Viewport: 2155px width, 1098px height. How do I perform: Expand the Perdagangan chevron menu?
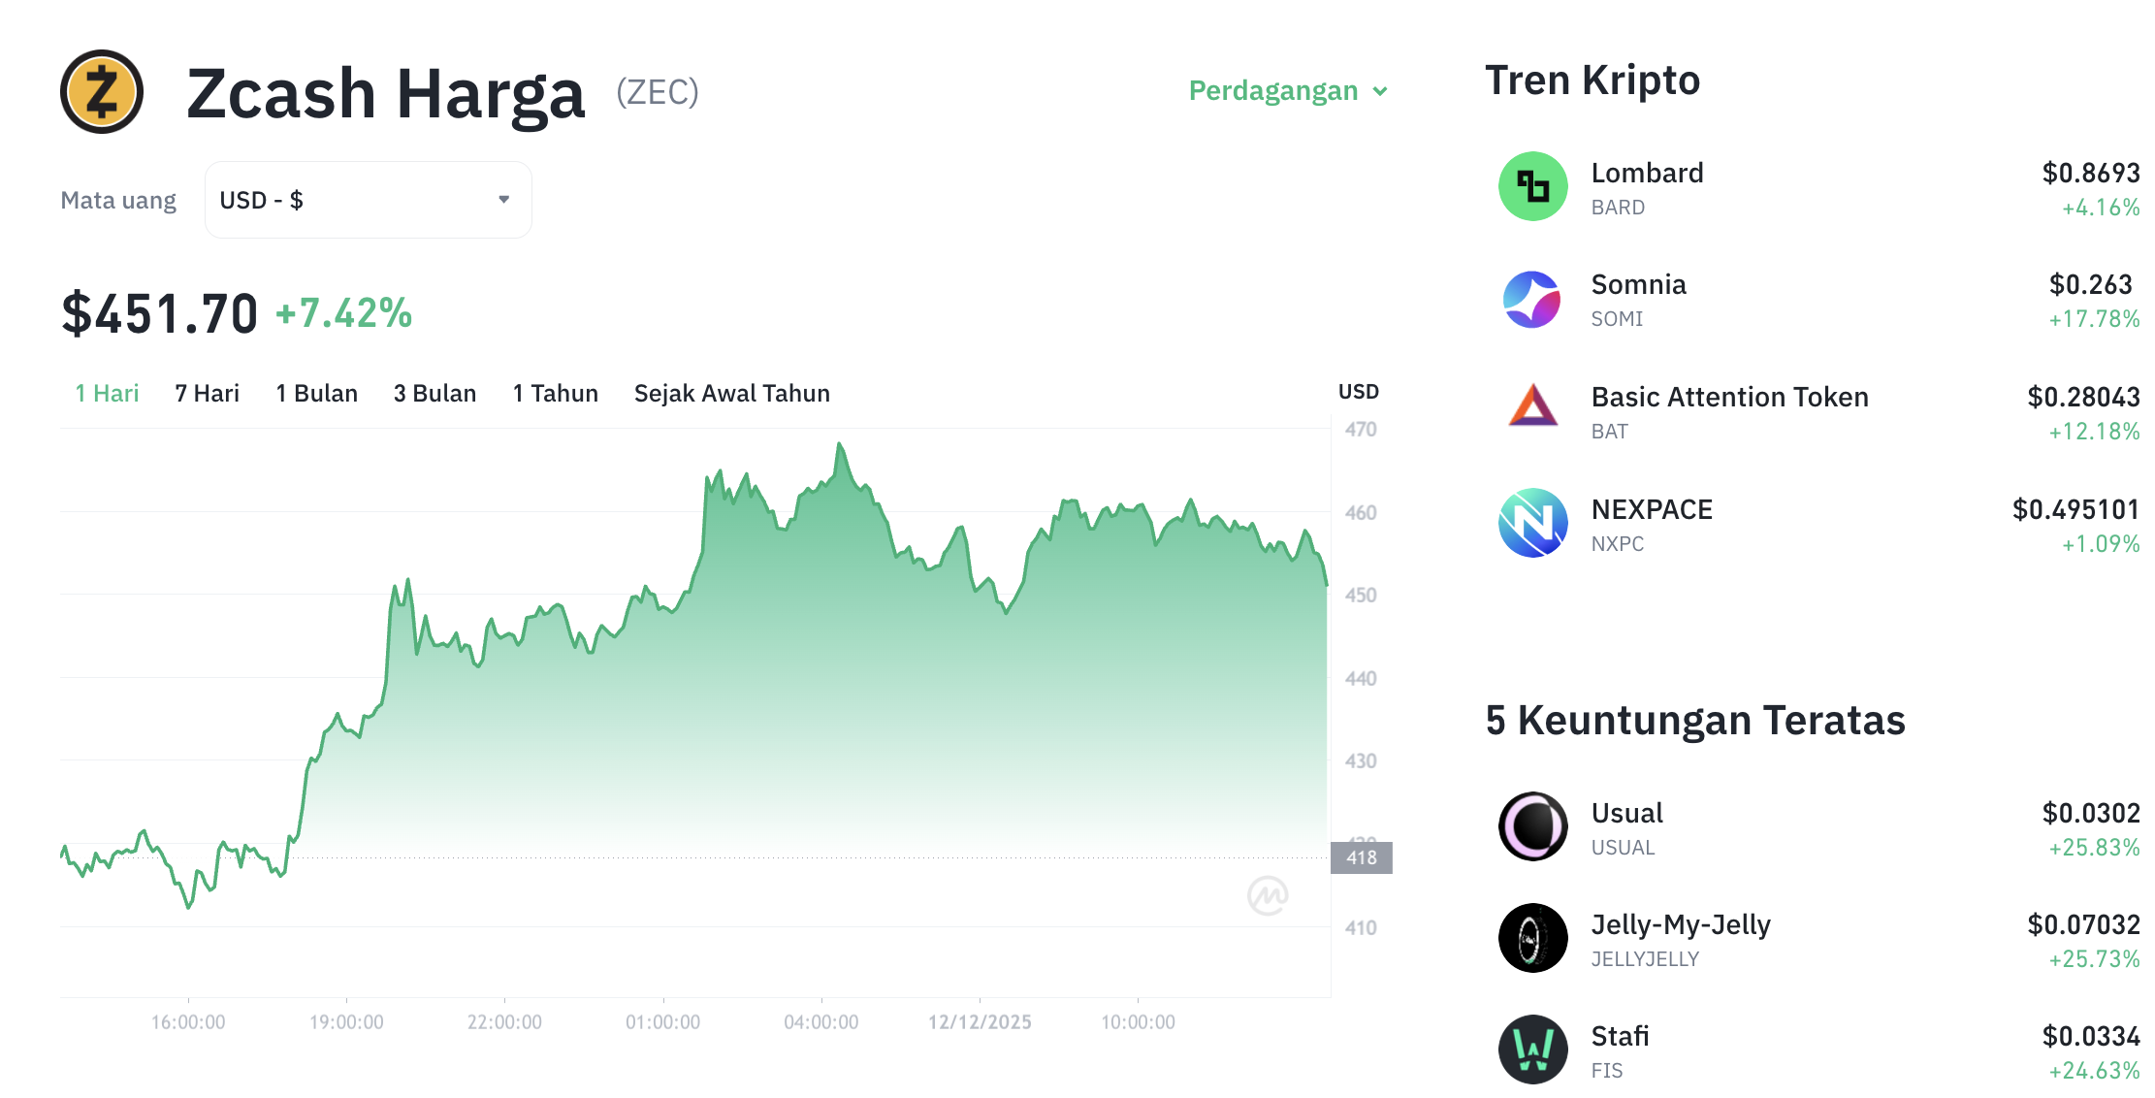pyautogui.click(x=1381, y=90)
